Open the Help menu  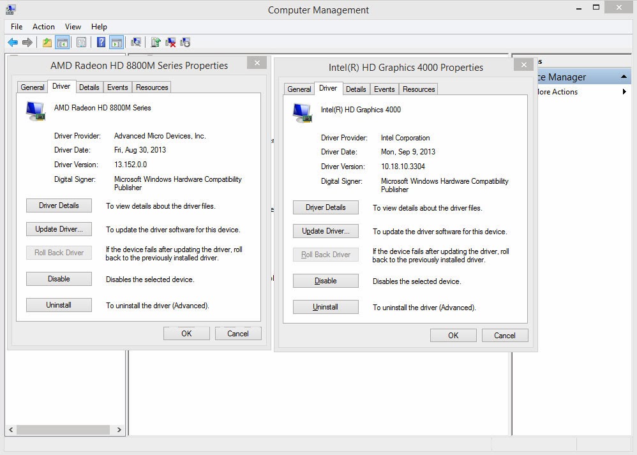pos(99,27)
